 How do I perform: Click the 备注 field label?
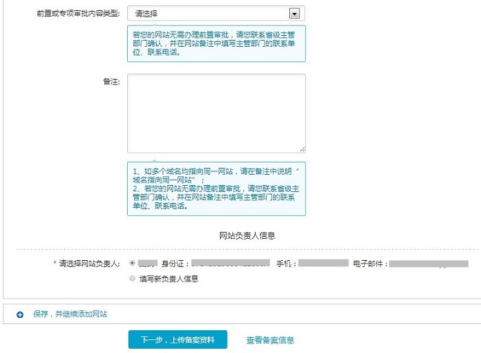tap(111, 81)
